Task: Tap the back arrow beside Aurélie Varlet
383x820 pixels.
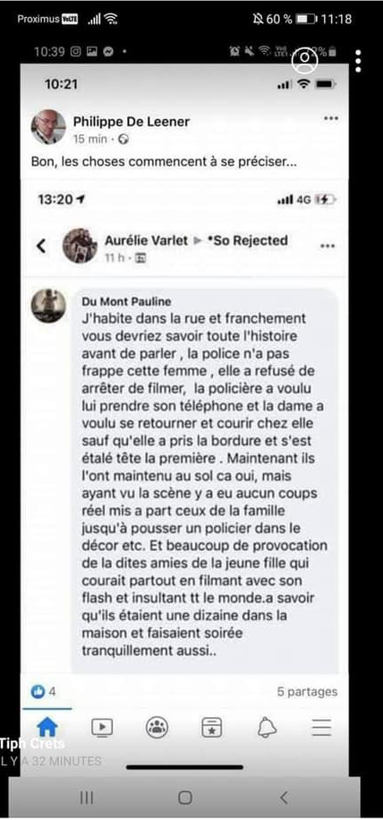Action: click(41, 246)
